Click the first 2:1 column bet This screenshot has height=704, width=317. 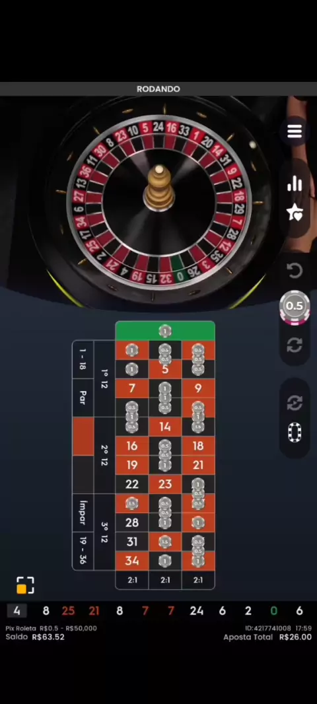click(x=132, y=580)
